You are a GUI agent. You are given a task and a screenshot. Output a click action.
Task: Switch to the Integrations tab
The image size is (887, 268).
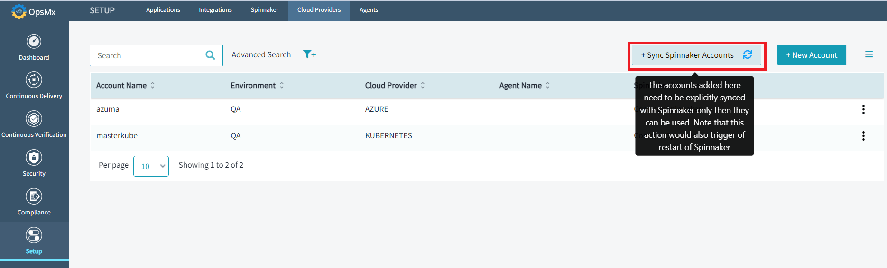(215, 10)
